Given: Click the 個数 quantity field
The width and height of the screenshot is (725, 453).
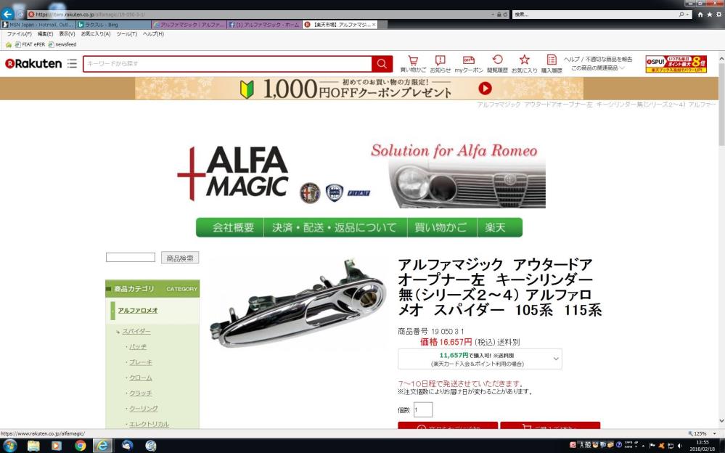Looking at the screenshot, I should (422, 409).
